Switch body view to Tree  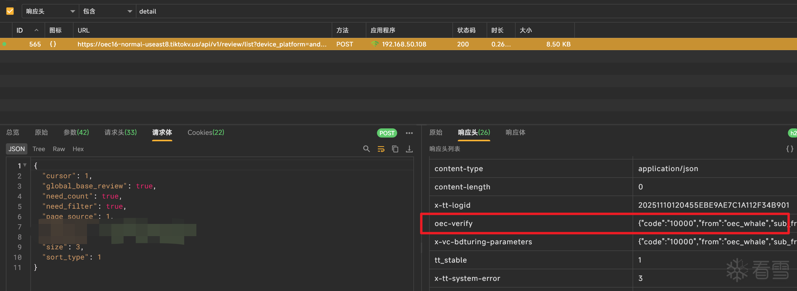tap(39, 149)
